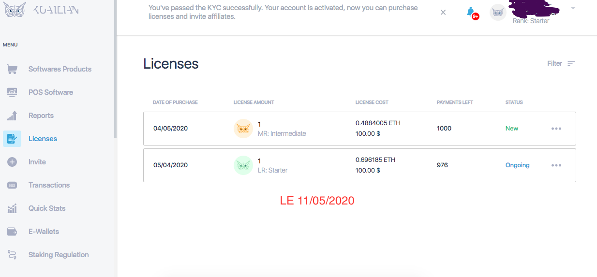Expand the user account dropdown arrow
This screenshot has width=597, height=277.
coord(573,8)
